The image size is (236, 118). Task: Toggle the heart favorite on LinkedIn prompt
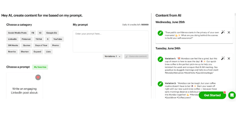(x=38, y=77)
